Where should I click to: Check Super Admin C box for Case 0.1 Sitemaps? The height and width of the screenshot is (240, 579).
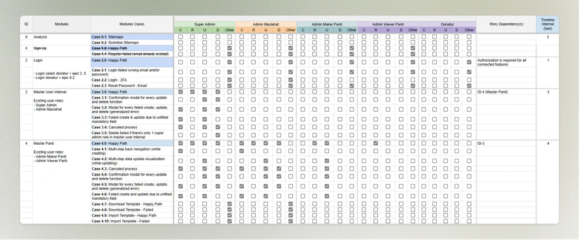[180, 37]
